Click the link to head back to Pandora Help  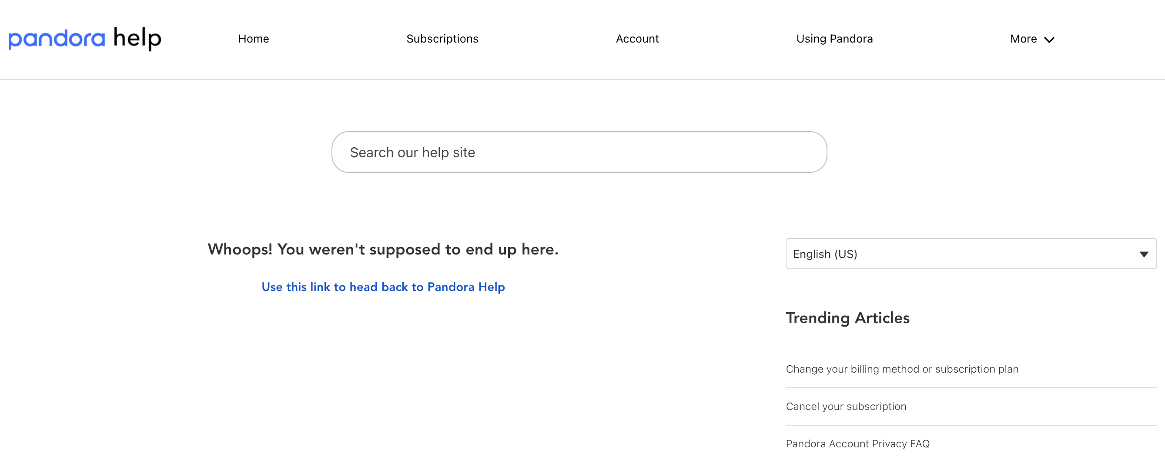(382, 287)
